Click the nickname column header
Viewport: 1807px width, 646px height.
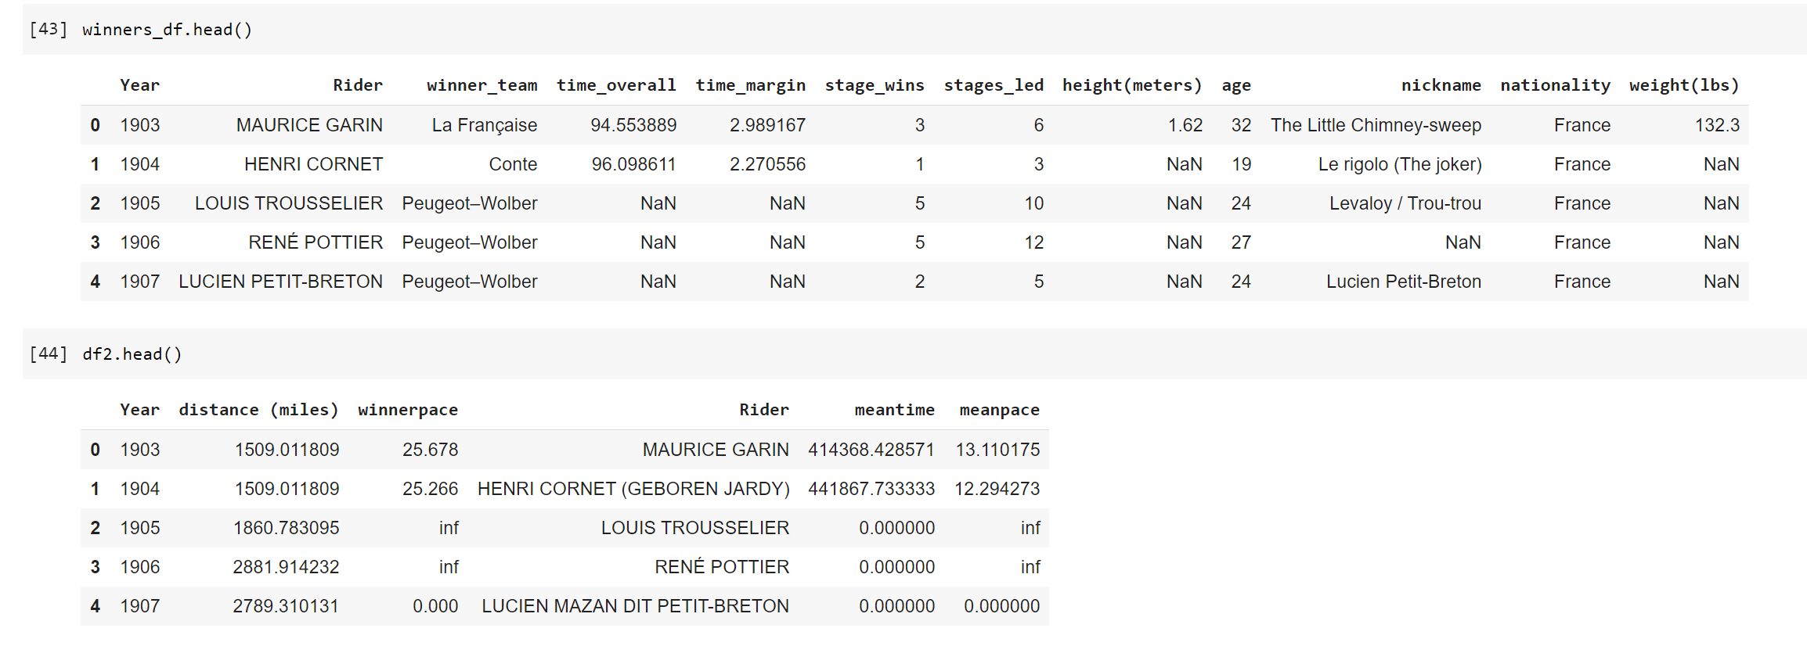tap(1441, 85)
